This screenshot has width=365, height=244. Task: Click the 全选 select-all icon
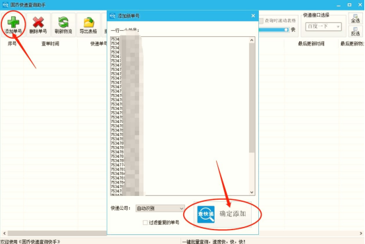click(x=356, y=18)
